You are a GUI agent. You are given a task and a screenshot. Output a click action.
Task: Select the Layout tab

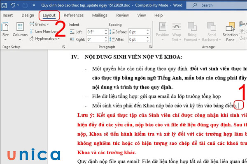49,16
